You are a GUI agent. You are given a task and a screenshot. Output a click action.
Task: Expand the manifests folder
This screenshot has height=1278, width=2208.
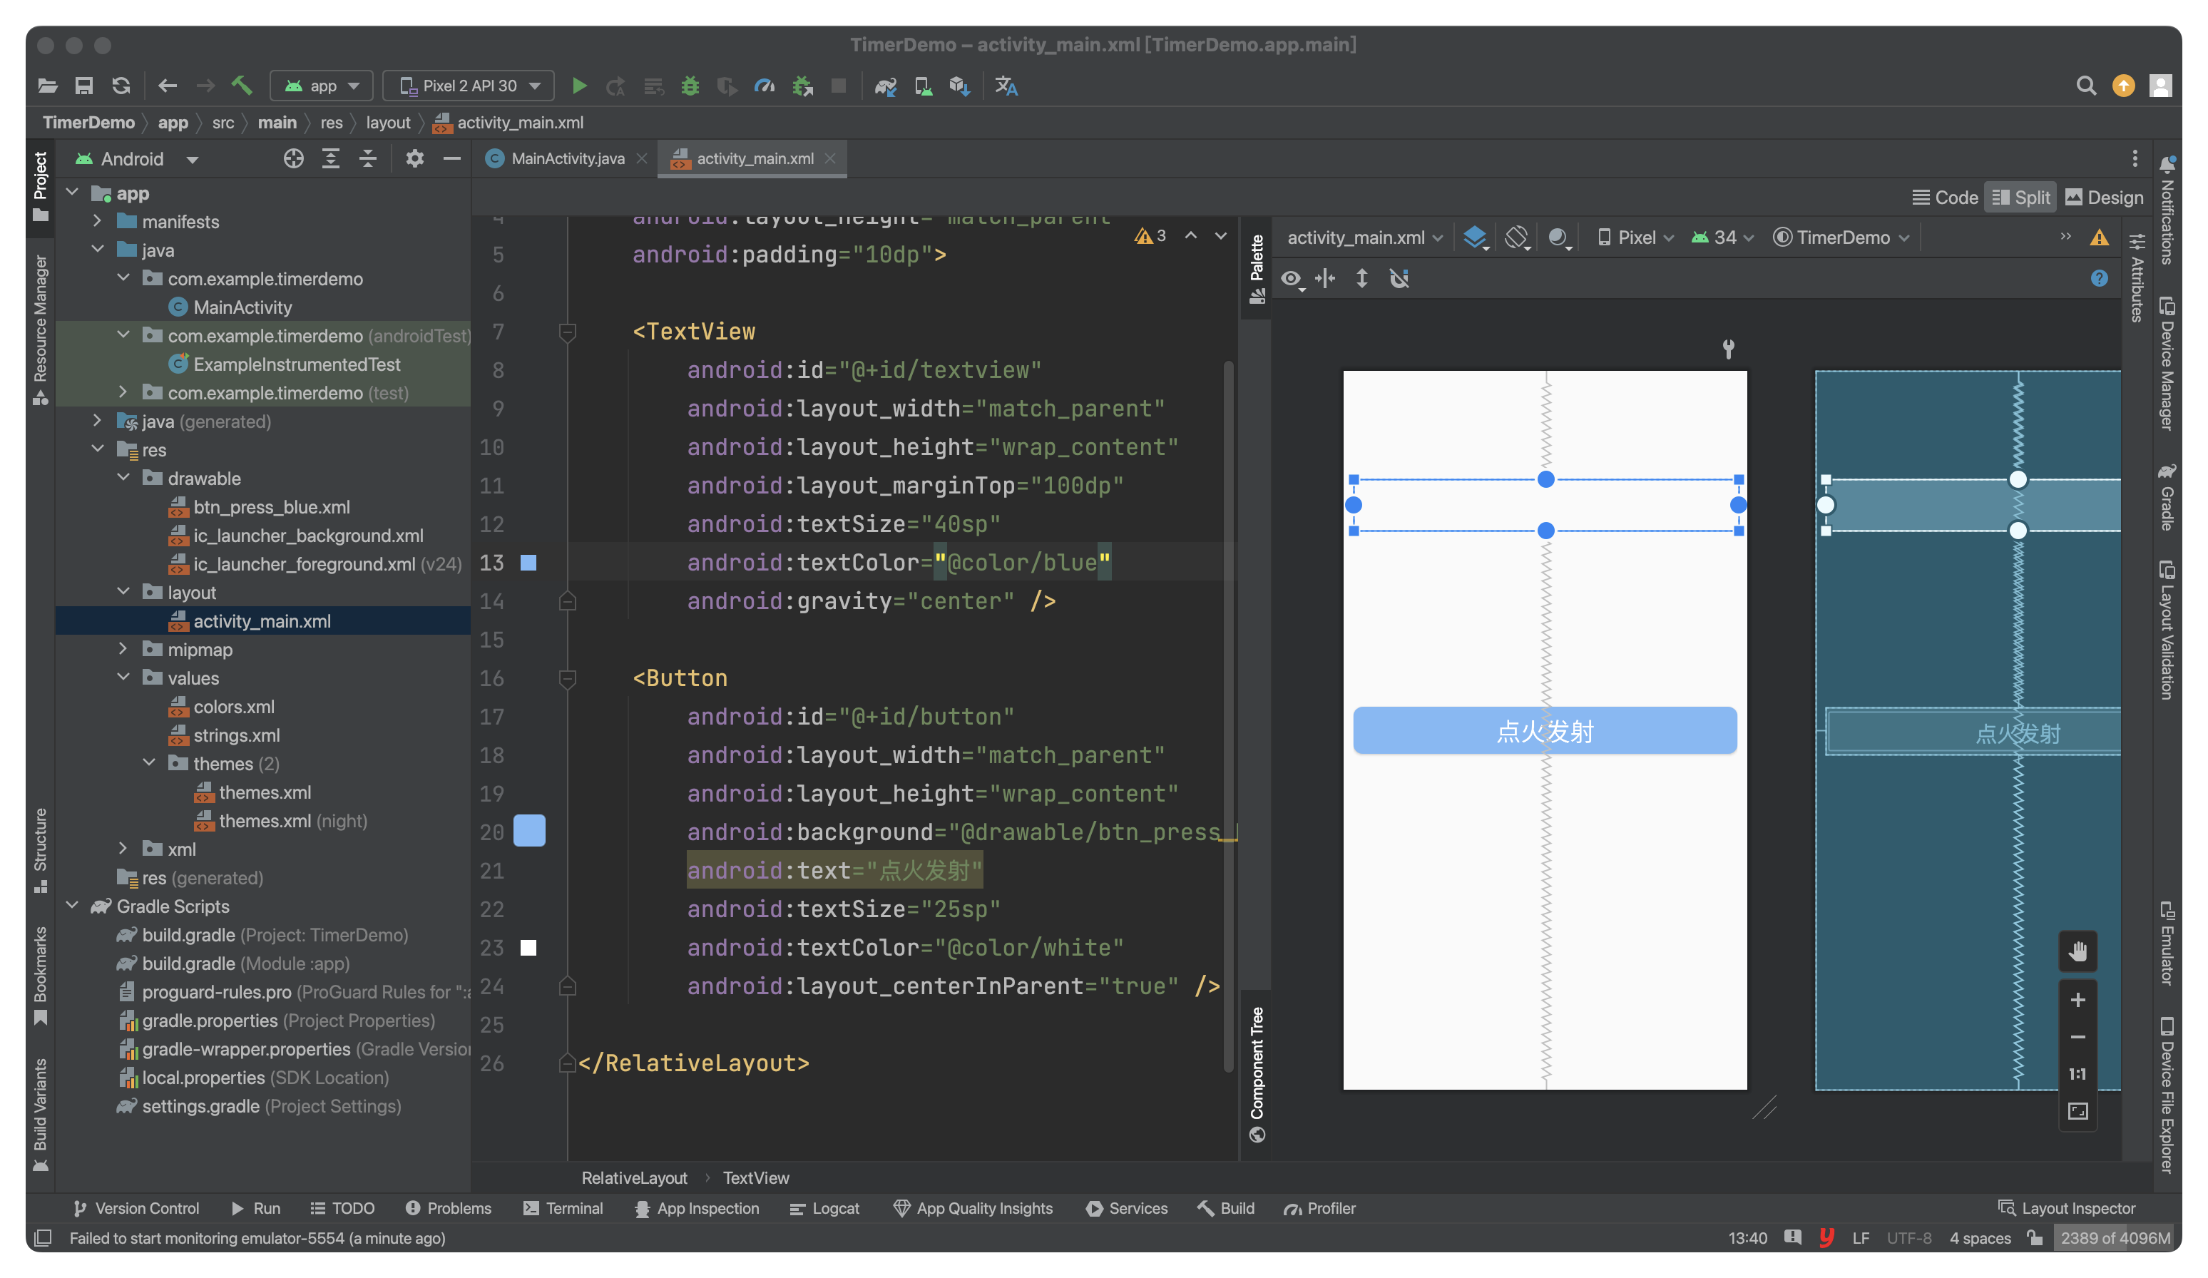coord(98,222)
